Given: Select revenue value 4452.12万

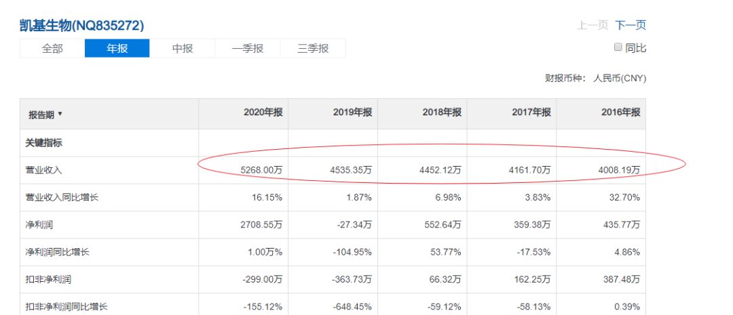Looking at the screenshot, I should pyautogui.click(x=440, y=170).
